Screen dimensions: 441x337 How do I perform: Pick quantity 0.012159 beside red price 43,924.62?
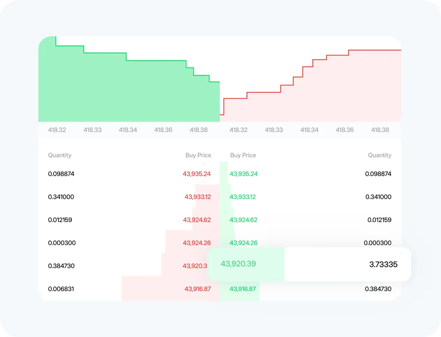pyautogui.click(x=60, y=220)
